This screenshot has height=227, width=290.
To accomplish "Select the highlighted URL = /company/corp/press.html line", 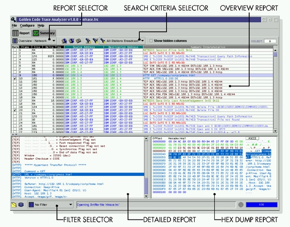I will (78, 174).
